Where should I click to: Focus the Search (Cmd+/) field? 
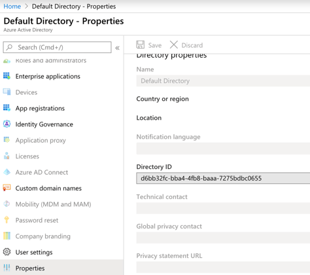coord(57,47)
